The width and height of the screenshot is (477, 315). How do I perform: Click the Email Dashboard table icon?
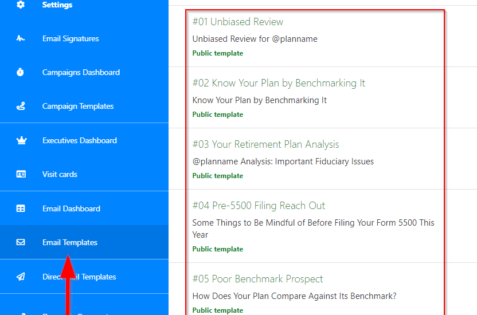[x=21, y=209]
